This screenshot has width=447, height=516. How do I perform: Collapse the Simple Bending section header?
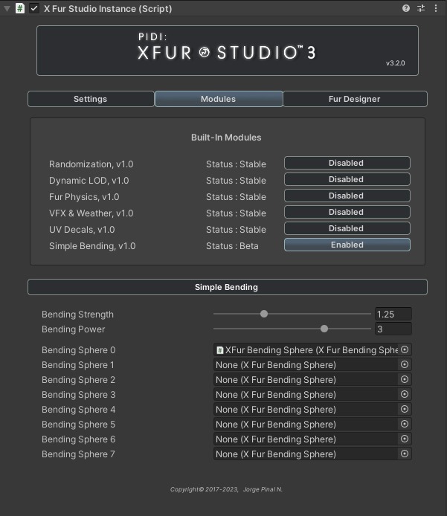(x=227, y=287)
